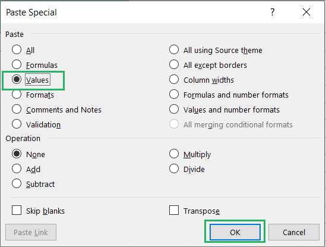
Task: Choose the Subtract operation
Action: (17, 184)
